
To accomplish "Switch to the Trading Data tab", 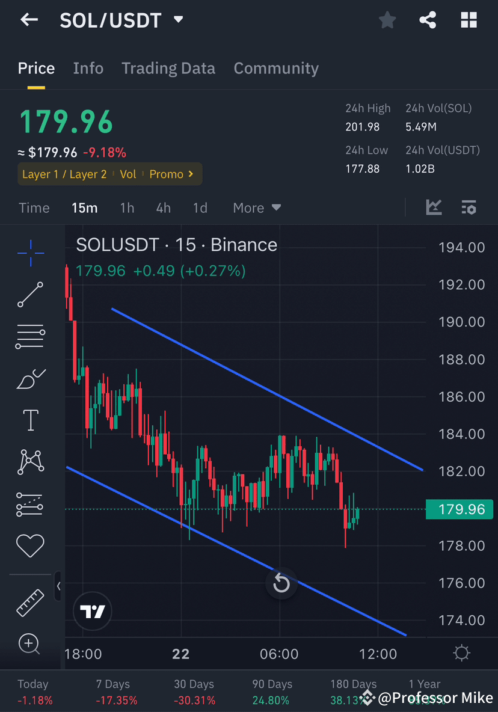I will click(x=168, y=68).
